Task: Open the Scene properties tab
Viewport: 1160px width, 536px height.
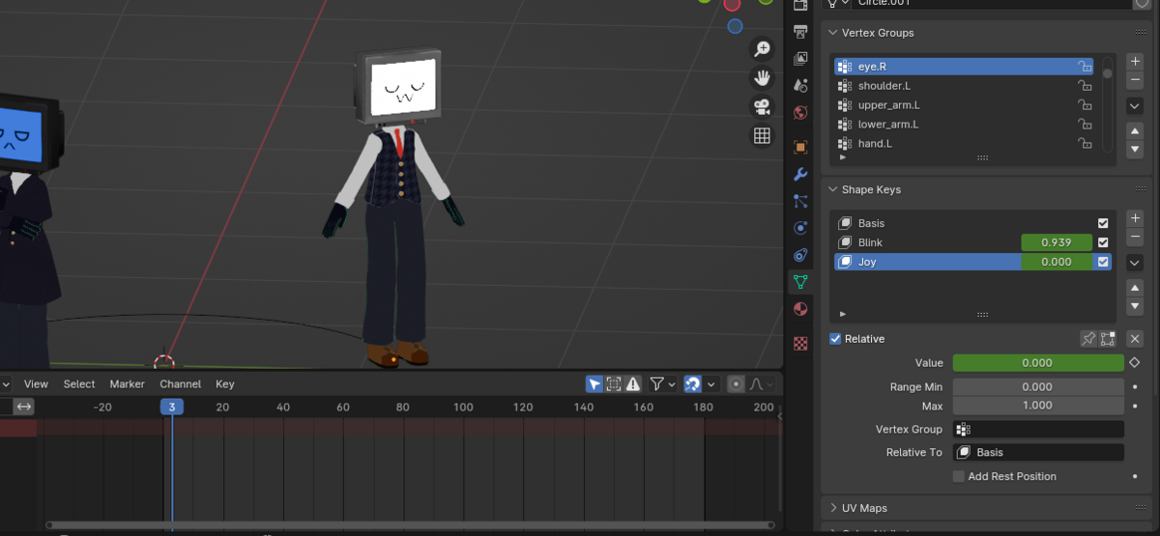Action: (x=800, y=86)
